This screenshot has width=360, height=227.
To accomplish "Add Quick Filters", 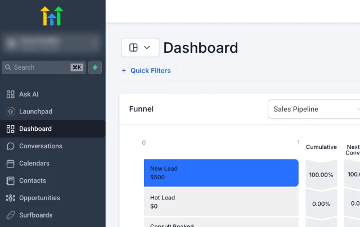I will pyautogui.click(x=146, y=71).
